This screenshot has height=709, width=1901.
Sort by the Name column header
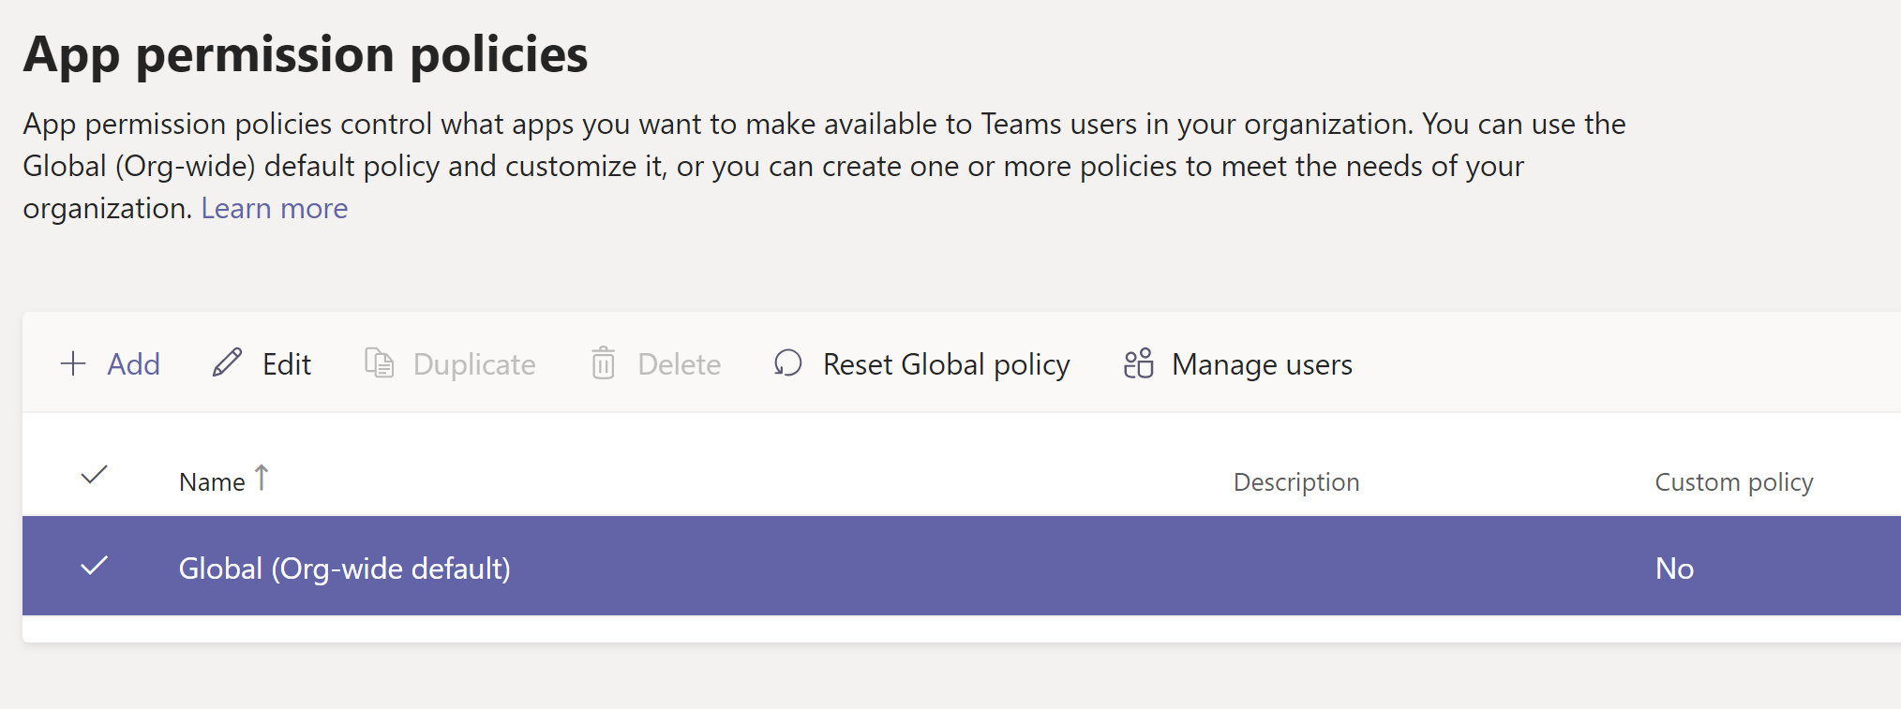pos(212,482)
